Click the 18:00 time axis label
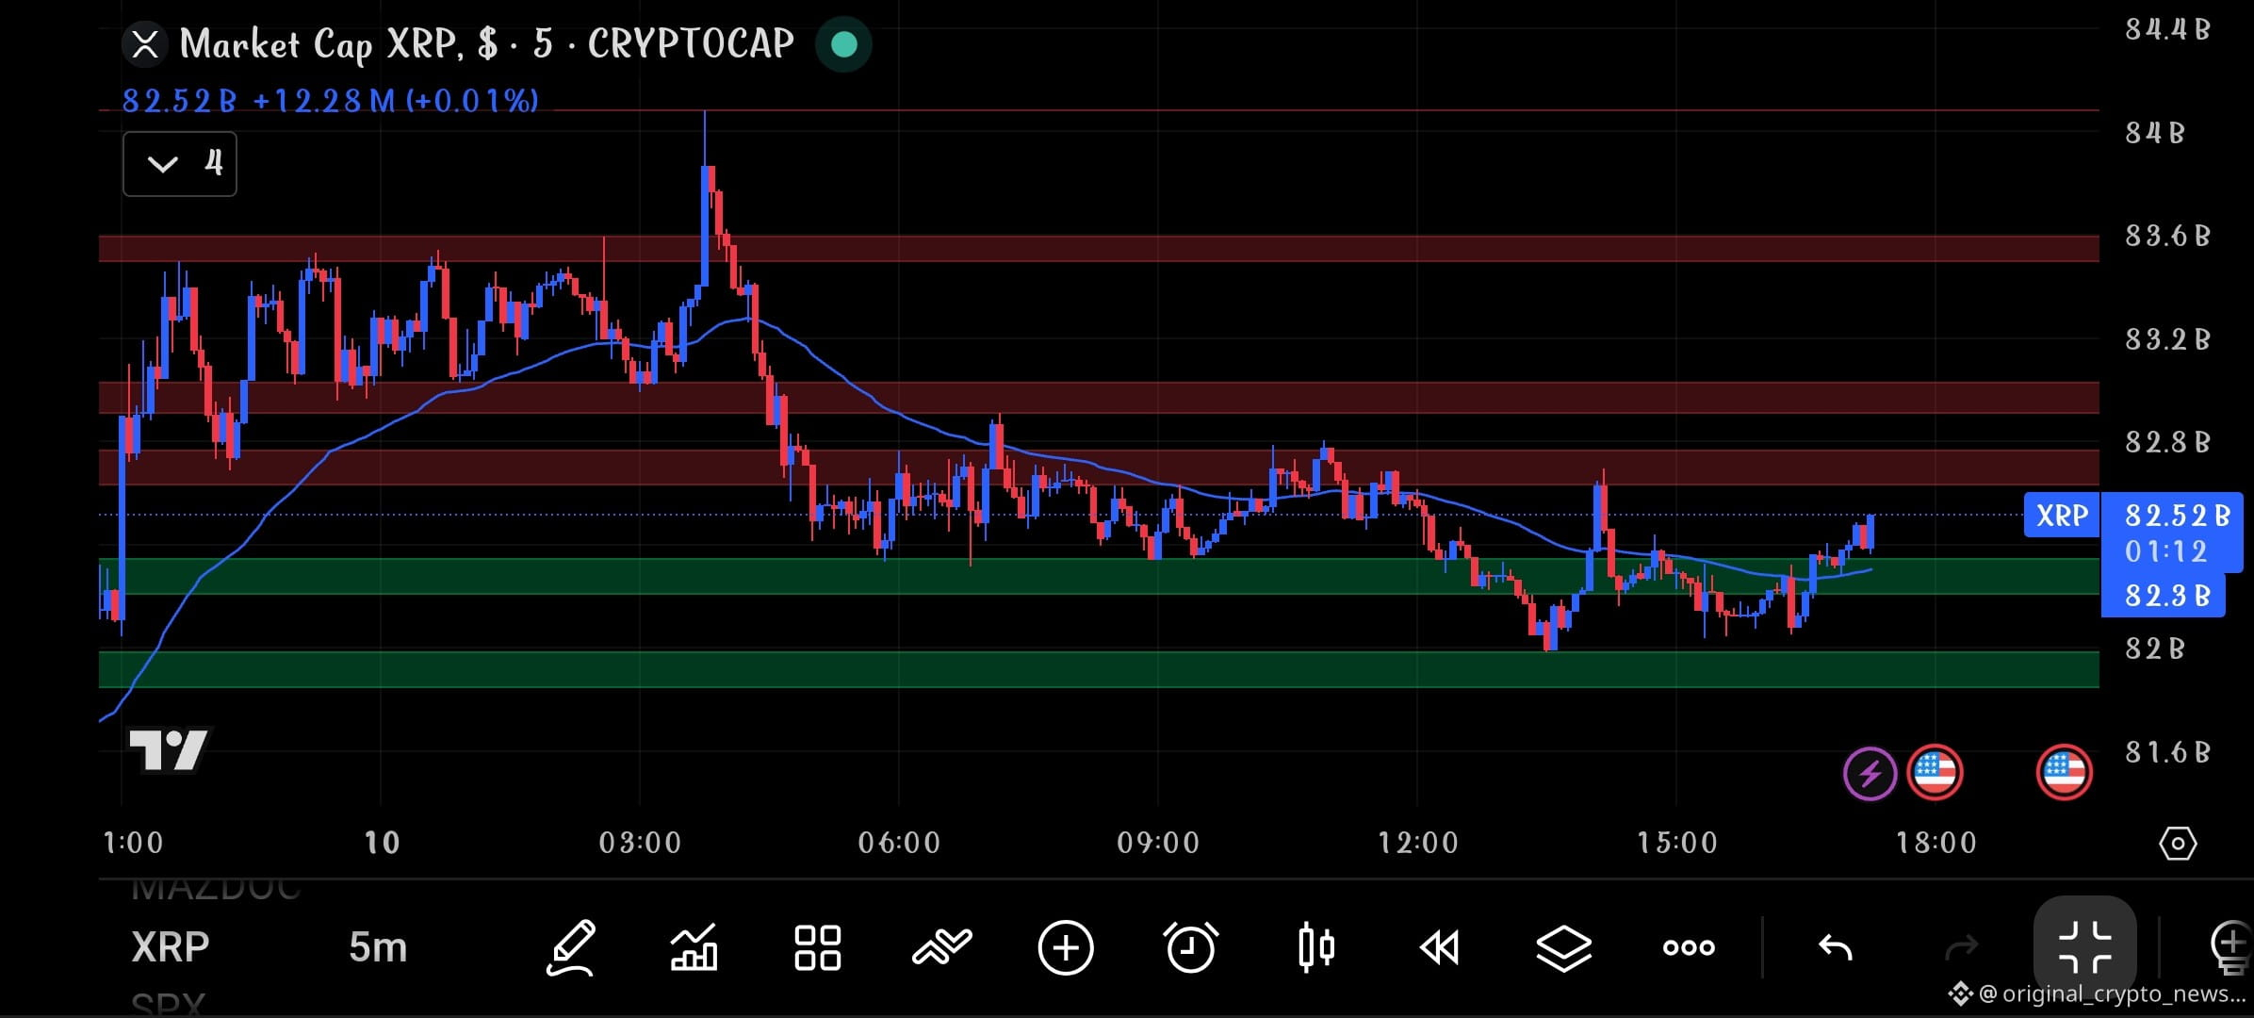Screen dimensions: 2254x1018 [x=1935, y=843]
